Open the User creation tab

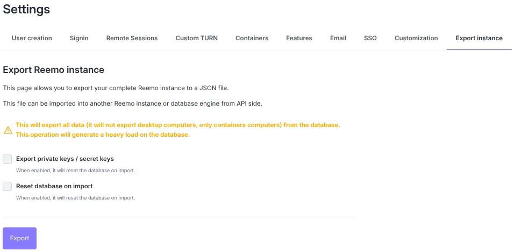32,38
